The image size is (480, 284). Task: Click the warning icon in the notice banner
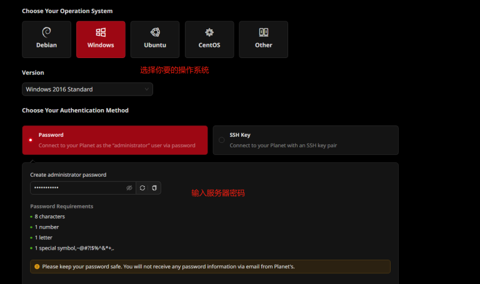37,267
